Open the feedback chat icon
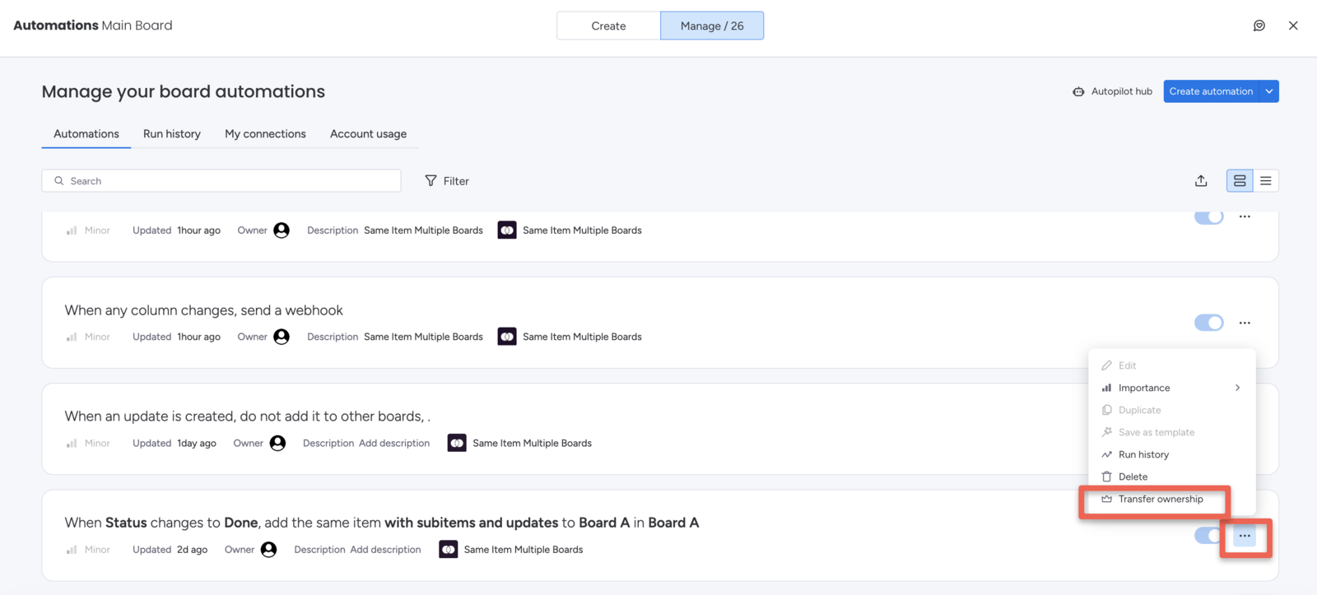 pyautogui.click(x=1259, y=26)
